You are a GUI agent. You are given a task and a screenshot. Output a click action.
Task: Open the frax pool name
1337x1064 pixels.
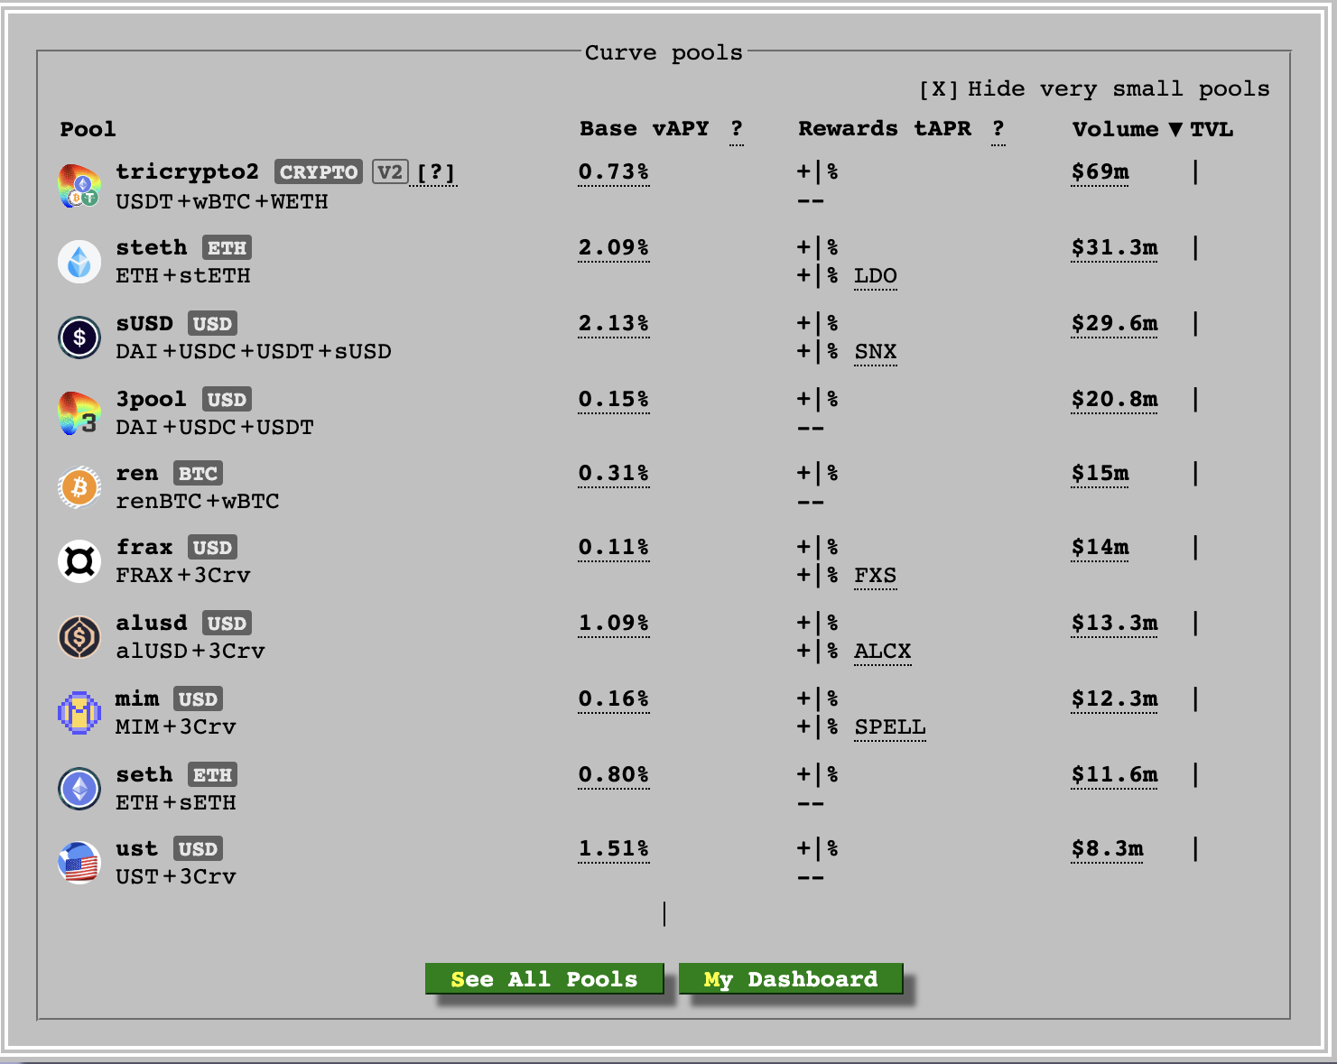144,547
